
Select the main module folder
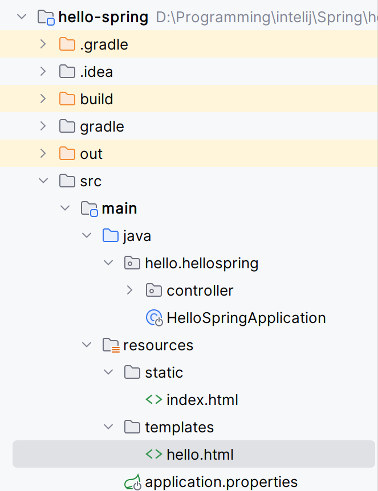coord(119,208)
